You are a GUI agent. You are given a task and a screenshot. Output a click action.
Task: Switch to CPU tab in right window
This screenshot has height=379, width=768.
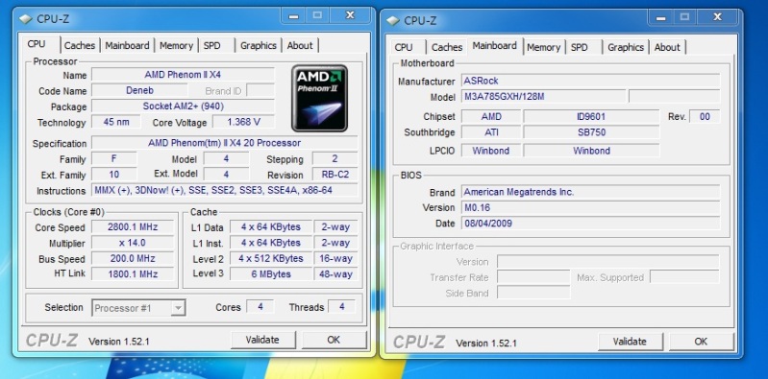pos(404,47)
